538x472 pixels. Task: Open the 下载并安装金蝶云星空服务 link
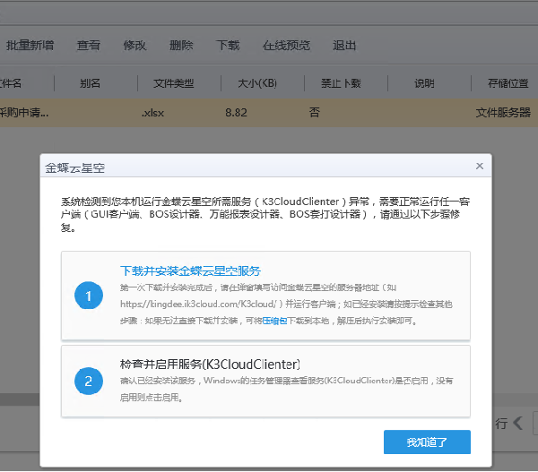point(190,270)
